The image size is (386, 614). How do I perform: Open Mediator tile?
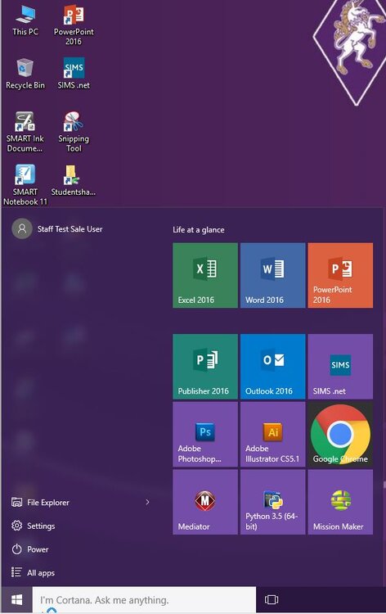[205, 502]
